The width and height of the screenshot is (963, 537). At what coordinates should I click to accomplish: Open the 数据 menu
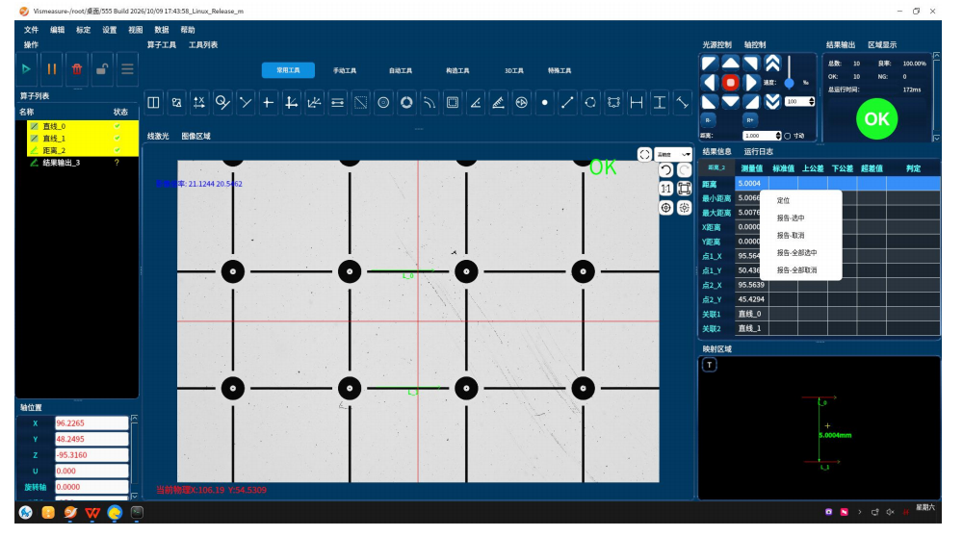(162, 30)
